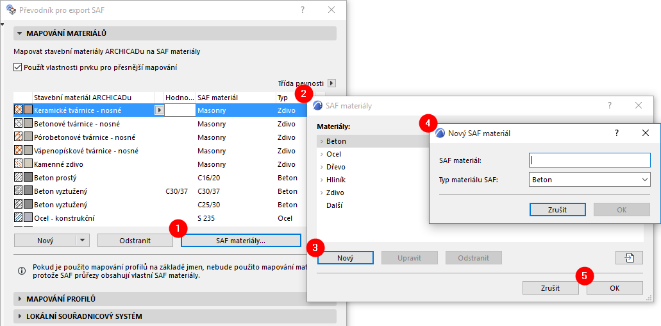
Task: Toggle Použít vlastnosti prvku checkbox
Action: coord(17,67)
